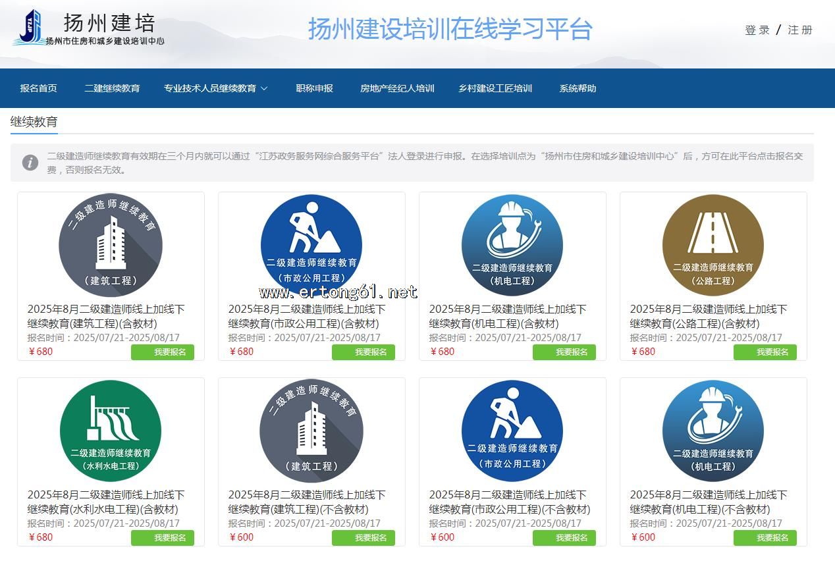This screenshot has width=835, height=561.
Task: Open the electromechanical helmet icon in second row
Action: (x=713, y=431)
